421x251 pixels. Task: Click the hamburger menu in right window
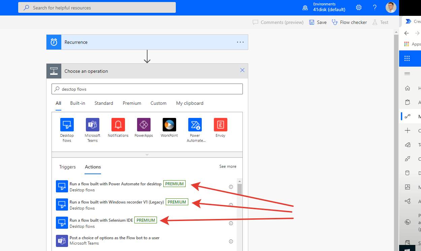click(407, 74)
